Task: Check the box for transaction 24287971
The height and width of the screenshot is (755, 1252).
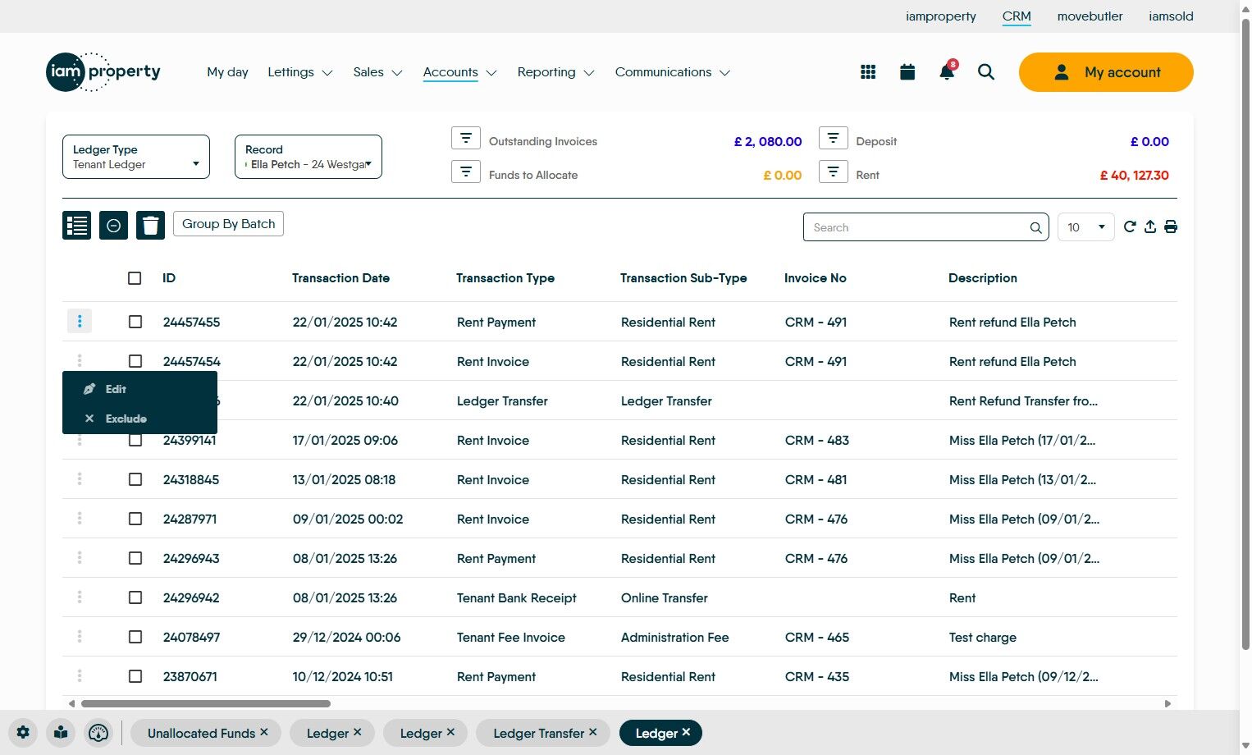Action: tap(135, 519)
